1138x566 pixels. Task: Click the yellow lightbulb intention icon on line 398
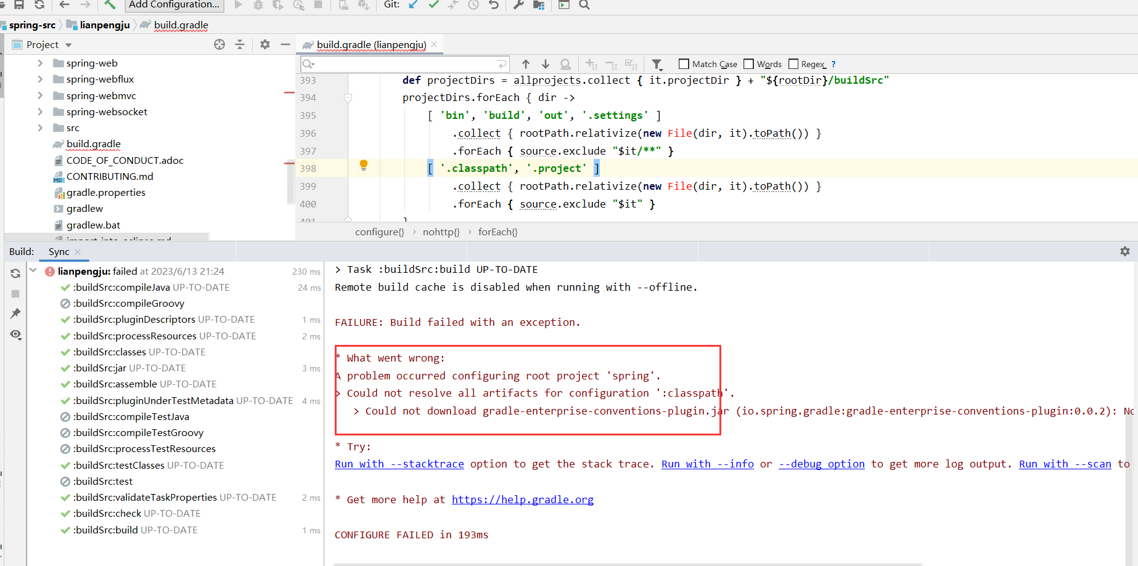point(364,165)
